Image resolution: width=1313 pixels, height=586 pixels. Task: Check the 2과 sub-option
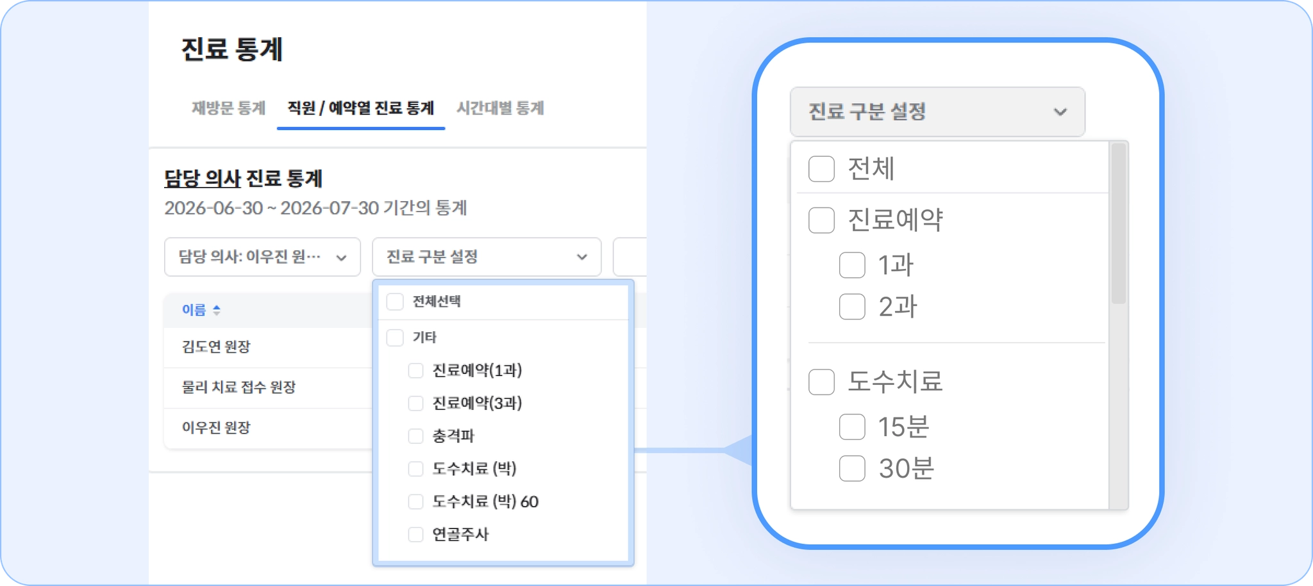pos(852,307)
